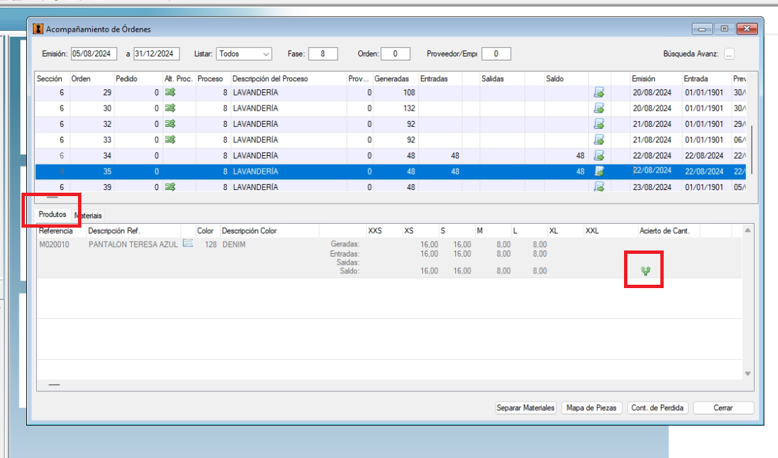Image resolution: width=778 pixels, height=458 pixels.
Task: Switch to the Materiais tab
Action: tap(88, 216)
